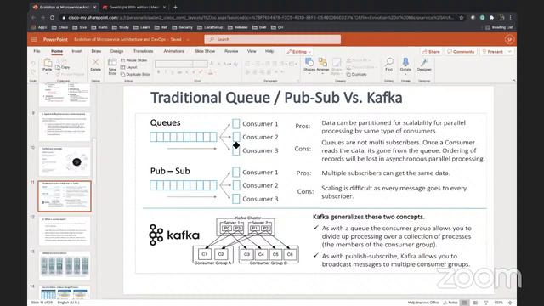The width and height of the screenshot is (544, 306).
Task: Close the first browser tab
Action: click(x=94, y=7)
